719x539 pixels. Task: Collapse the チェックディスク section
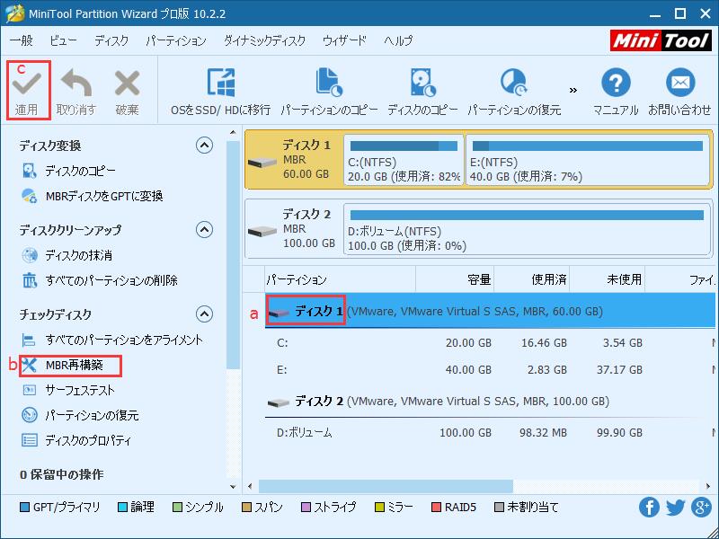pos(205,314)
